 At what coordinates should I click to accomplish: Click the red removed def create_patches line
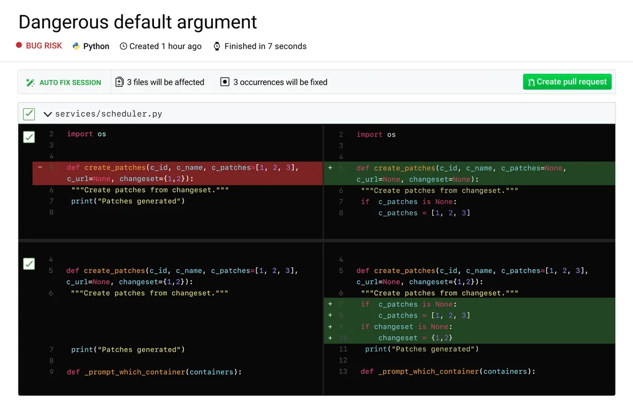point(178,173)
